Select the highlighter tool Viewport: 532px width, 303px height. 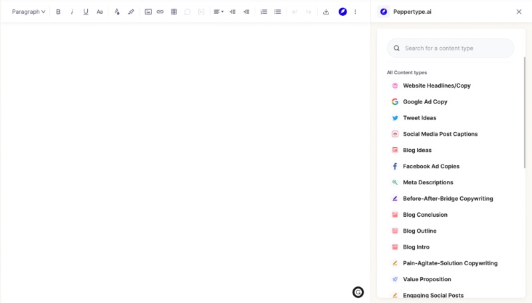point(130,12)
